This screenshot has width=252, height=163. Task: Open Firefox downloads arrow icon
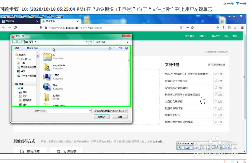[x=218, y=28]
